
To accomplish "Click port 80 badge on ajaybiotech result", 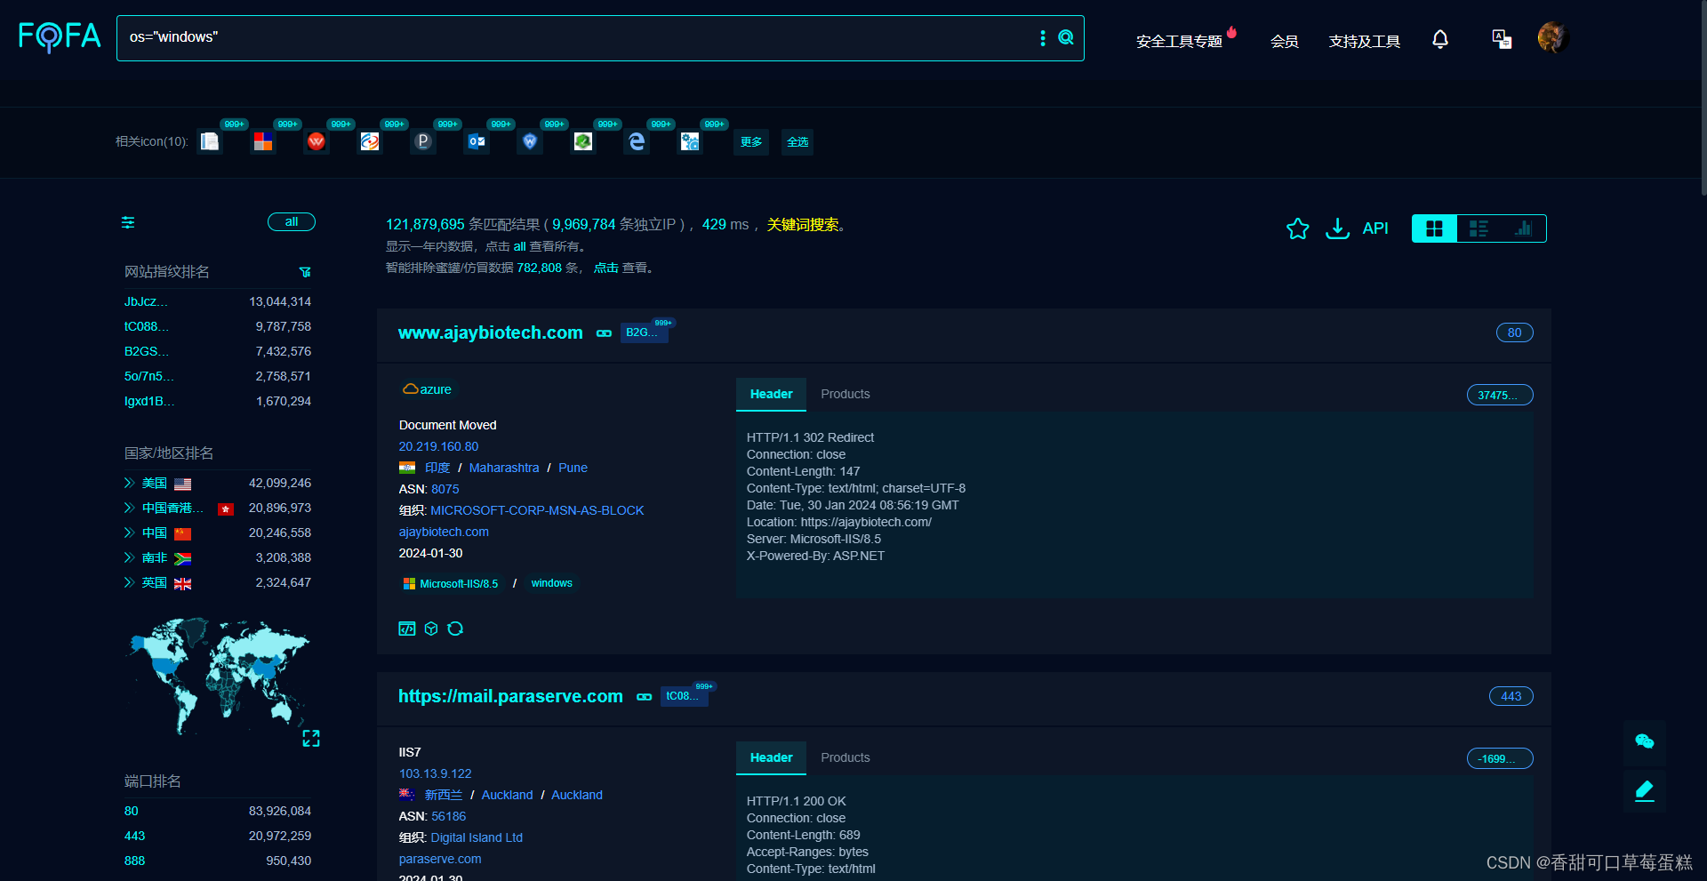I will (x=1515, y=332).
